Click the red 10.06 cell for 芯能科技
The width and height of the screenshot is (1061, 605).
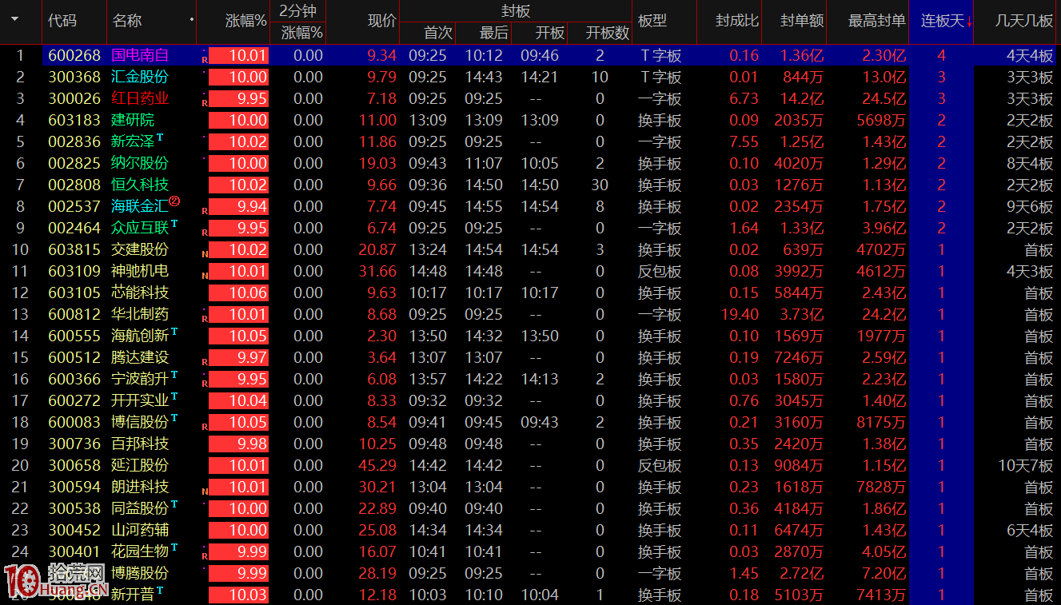point(238,293)
